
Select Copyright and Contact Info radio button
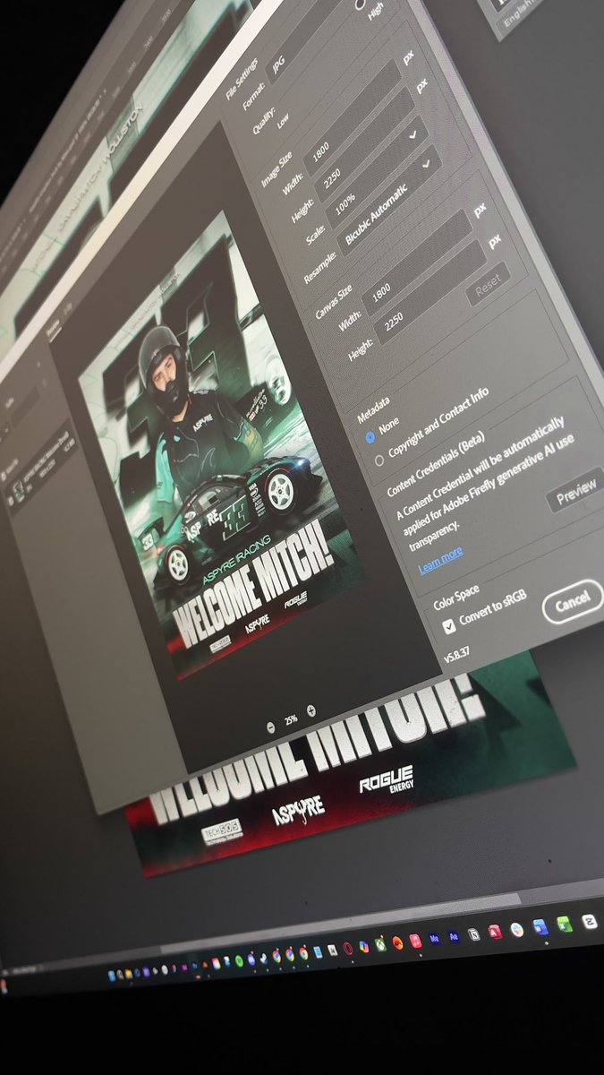379,460
